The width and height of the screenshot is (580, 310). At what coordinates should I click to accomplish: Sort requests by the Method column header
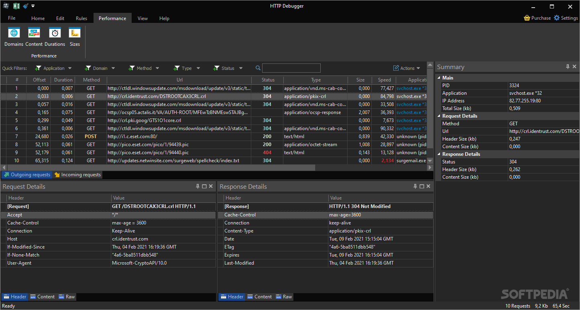point(91,80)
